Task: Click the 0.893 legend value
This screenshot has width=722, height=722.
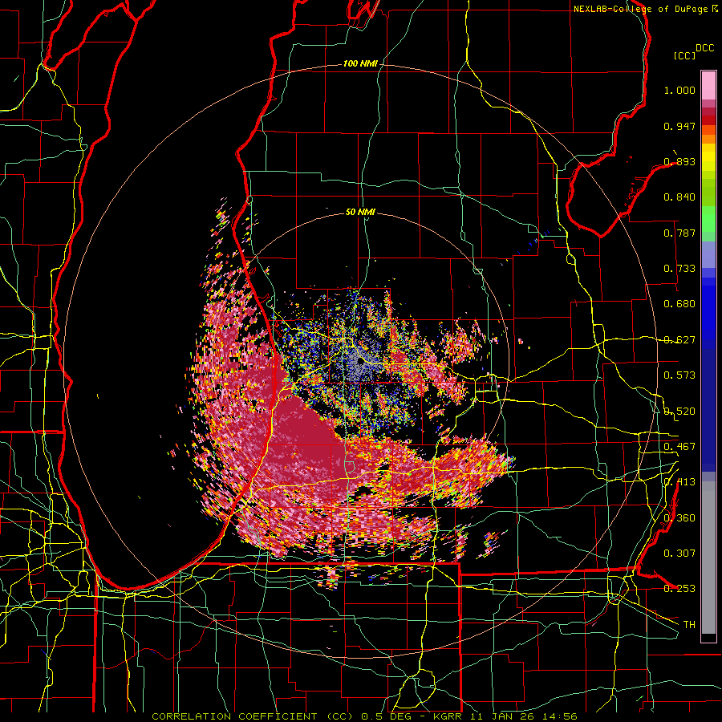Action: click(x=679, y=161)
